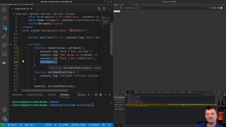The height and width of the screenshot is (127, 226).
Task: Kill the terminal with the trash icon
Action: click(x=101, y=95)
